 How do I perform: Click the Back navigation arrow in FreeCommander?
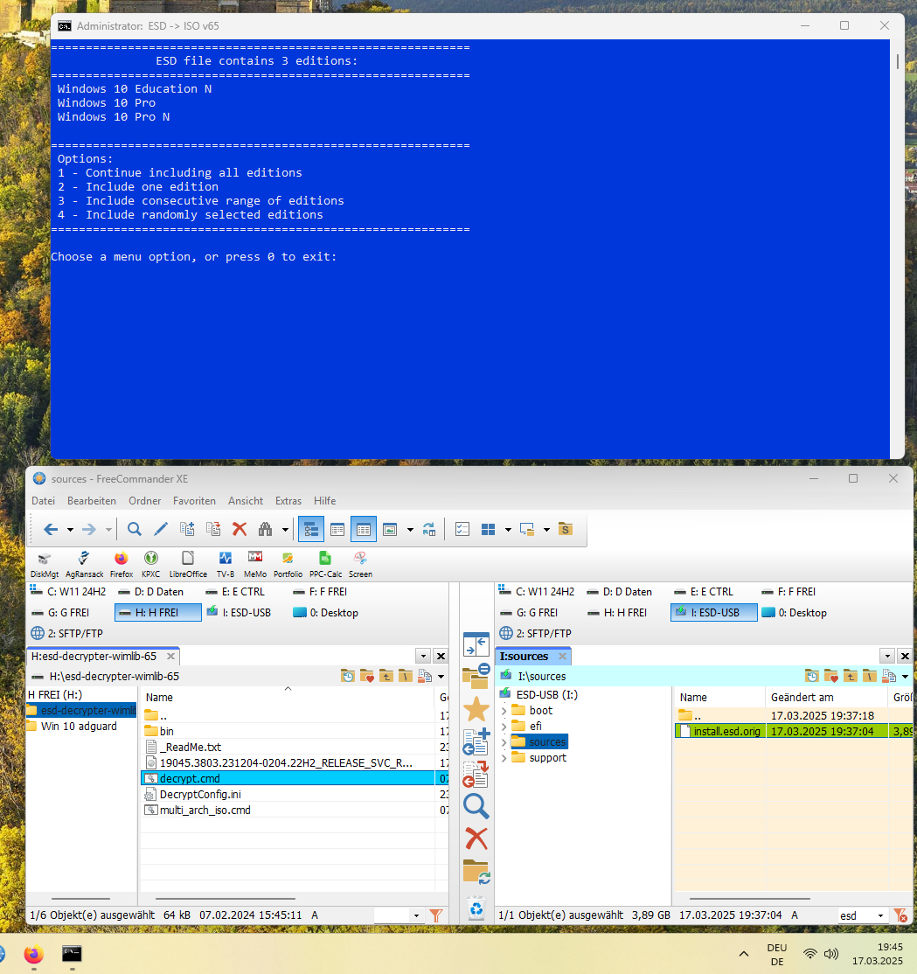point(51,529)
